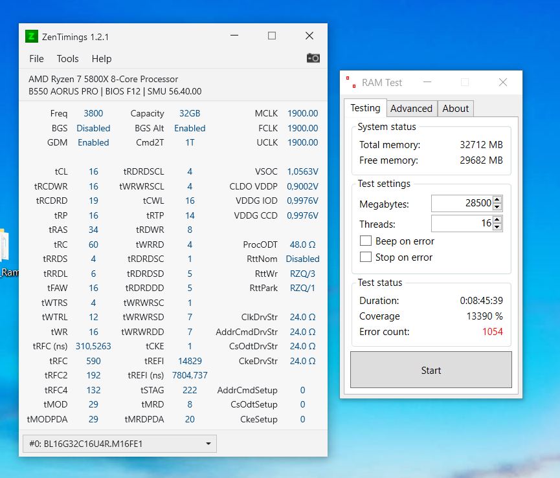Start the RAM test
Screen dimensions: 560x478
click(x=431, y=370)
